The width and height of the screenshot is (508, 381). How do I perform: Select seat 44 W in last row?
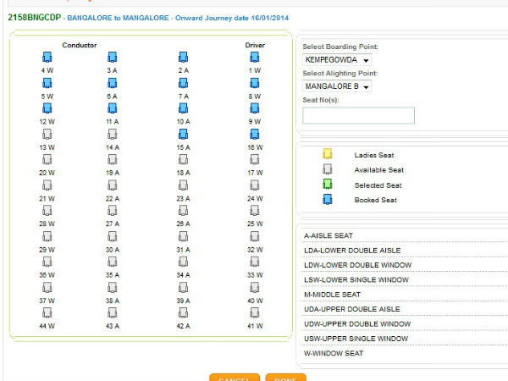pos(47,312)
